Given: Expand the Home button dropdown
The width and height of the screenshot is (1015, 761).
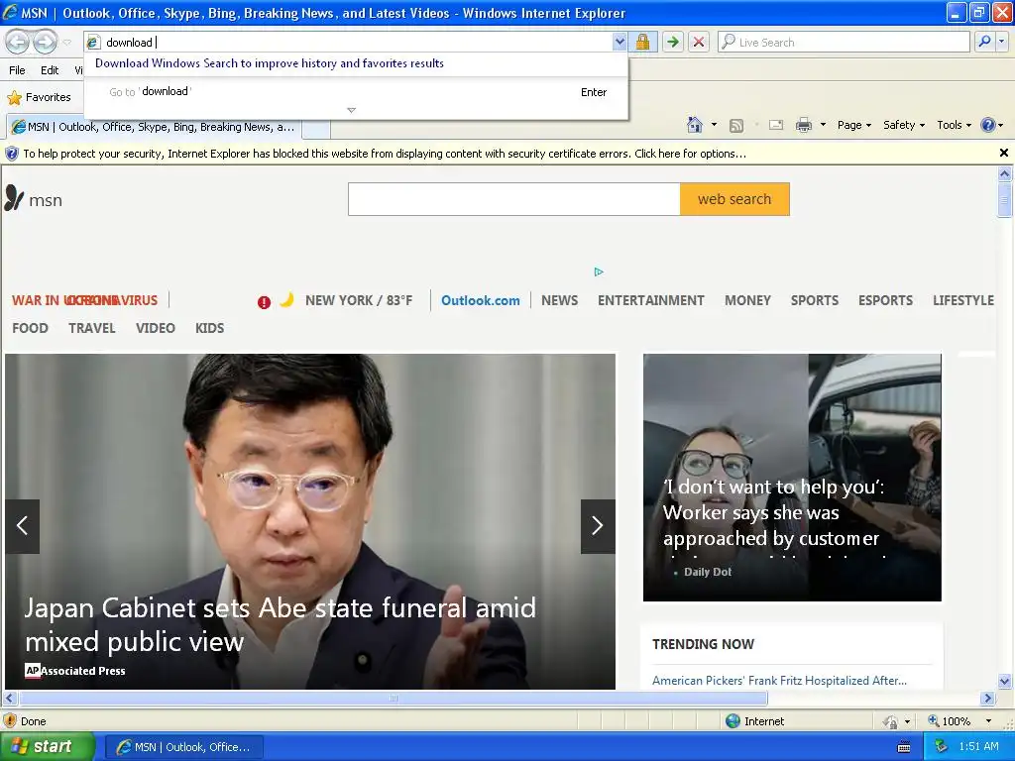Looking at the screenshot, I should click(x=714, y=125).
